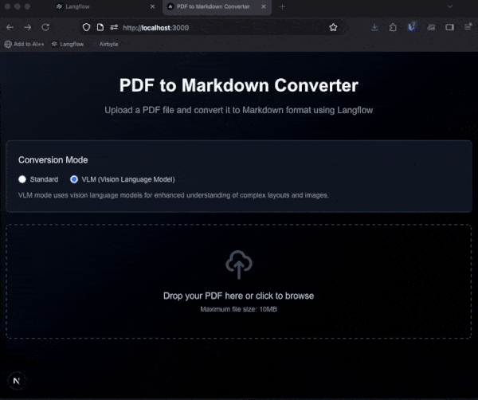Reload the current page
This screenshot has height=400, width=478.
45,27
